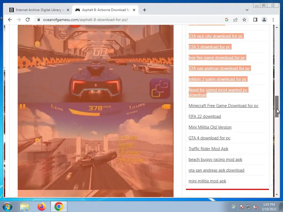The width and height of the screenshot is (283, 212).
Task: Click the forward navigation arrow
Action: click(x=19, y=20)
